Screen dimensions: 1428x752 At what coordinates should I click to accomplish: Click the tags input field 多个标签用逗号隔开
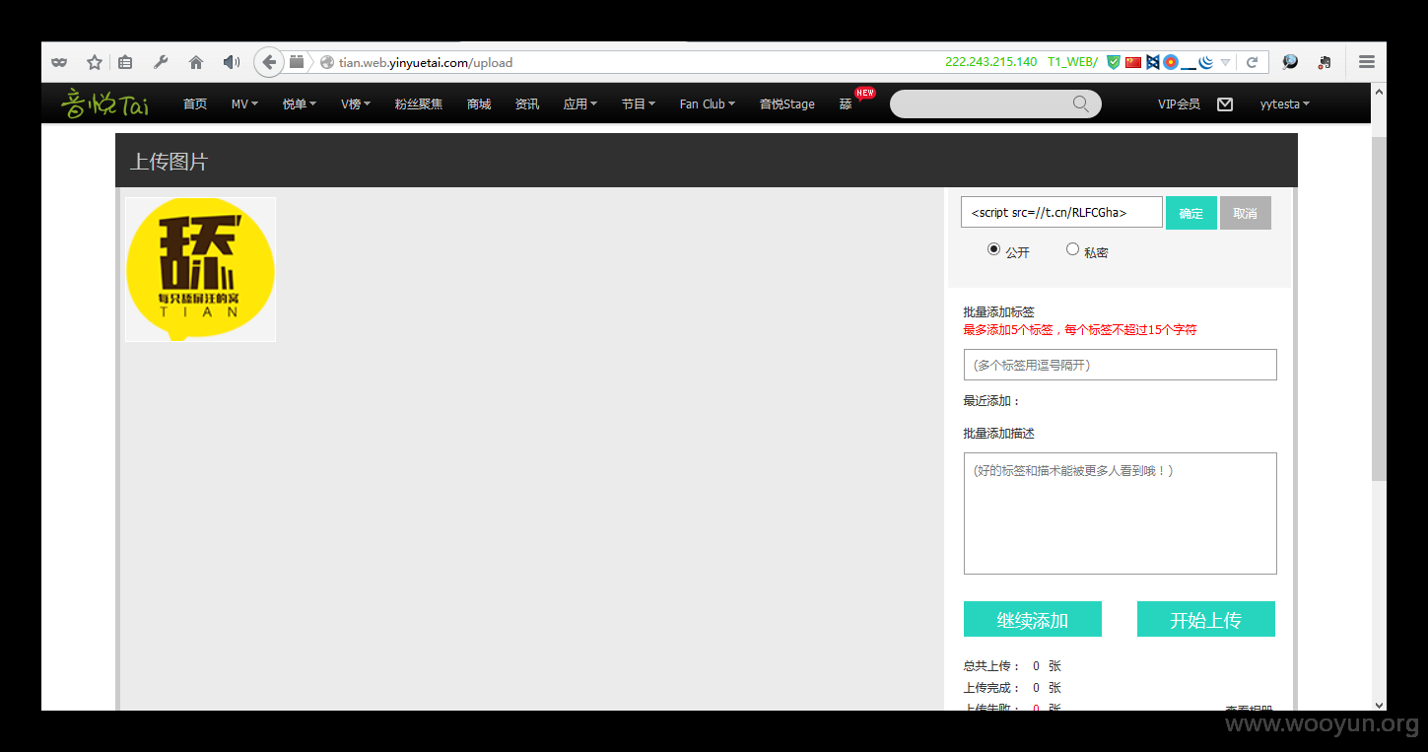[x=1120, y=365]
